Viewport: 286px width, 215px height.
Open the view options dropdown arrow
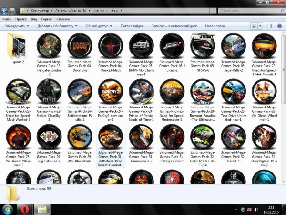point(260,26)
